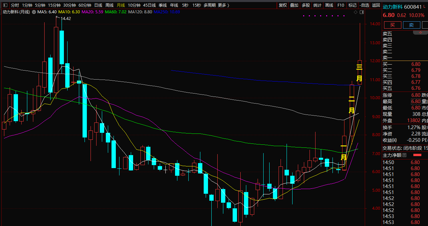Click the 标记 mark button
This screenshot has width=428, height=226.
[352, 5]
